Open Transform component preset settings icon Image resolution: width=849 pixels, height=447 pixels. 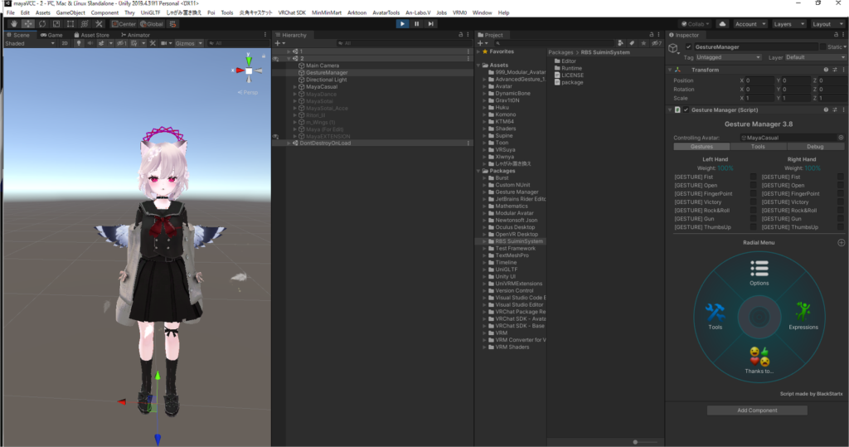pos(834,70)
